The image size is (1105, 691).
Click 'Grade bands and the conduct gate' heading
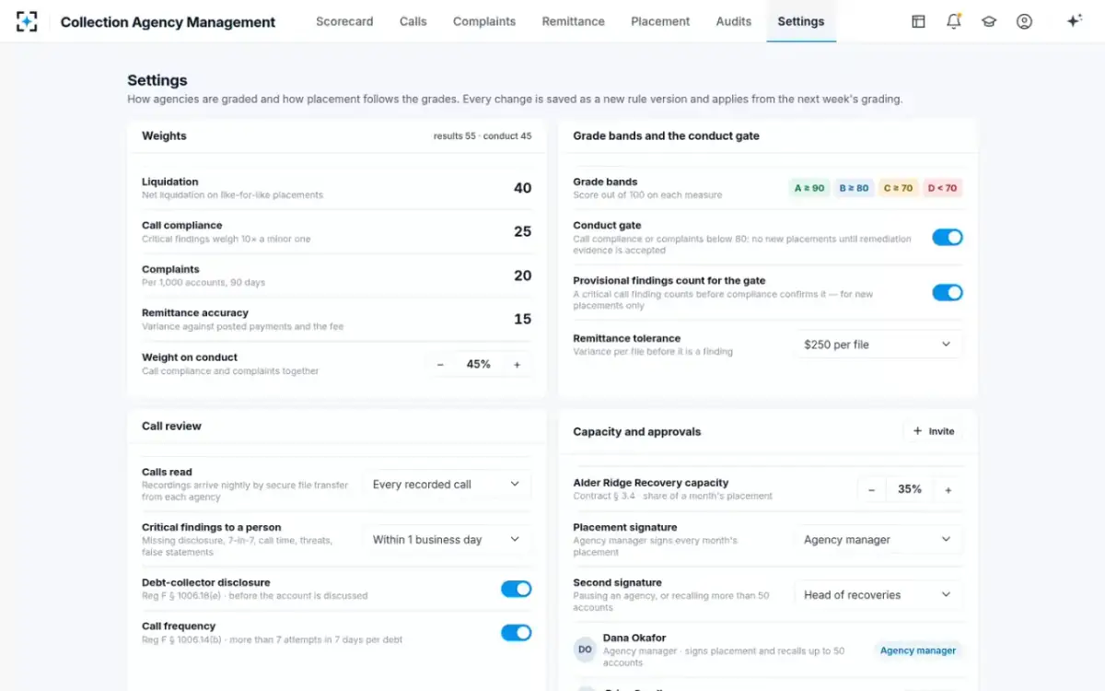click(666, 135)
